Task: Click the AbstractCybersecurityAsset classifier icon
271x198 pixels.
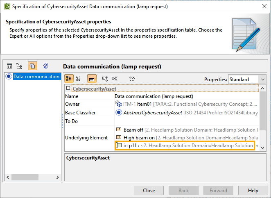Action: (x=119, y=113)
